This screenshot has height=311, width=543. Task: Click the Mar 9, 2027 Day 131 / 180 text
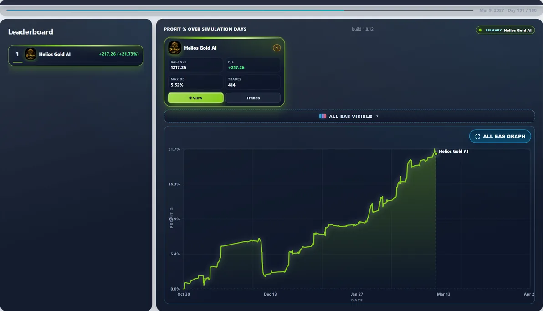pos(507,10)
